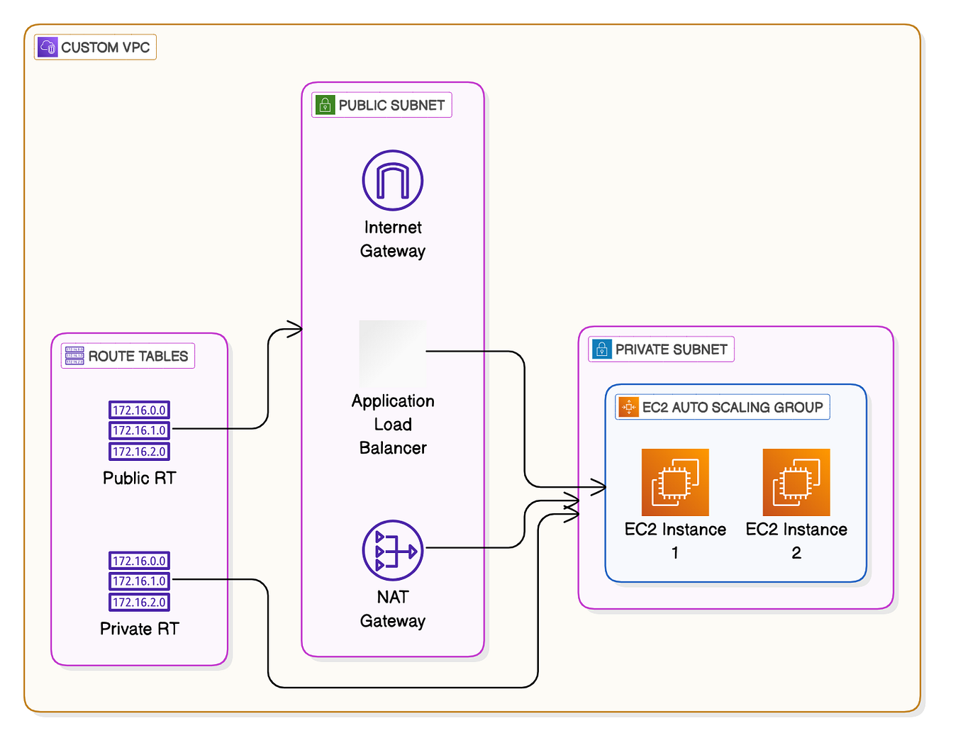Image resolution: width=963 pixels, height=755 pixels.
Task: Click the 172.16.0.0 entry under Public RT
Action: (x=138, y=410)
